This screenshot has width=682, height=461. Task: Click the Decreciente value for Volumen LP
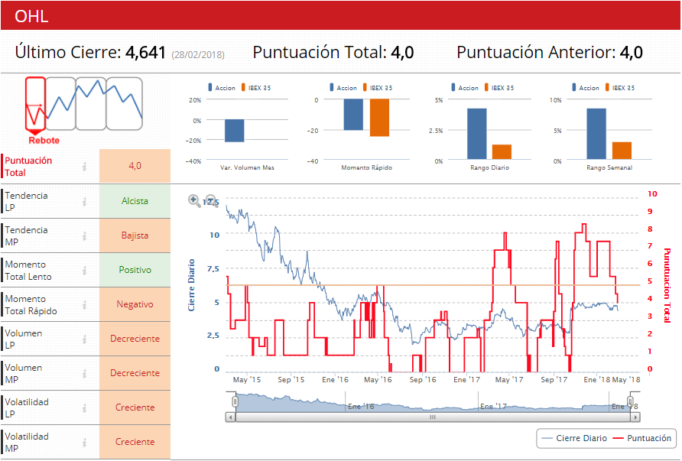tap(135, 339)
